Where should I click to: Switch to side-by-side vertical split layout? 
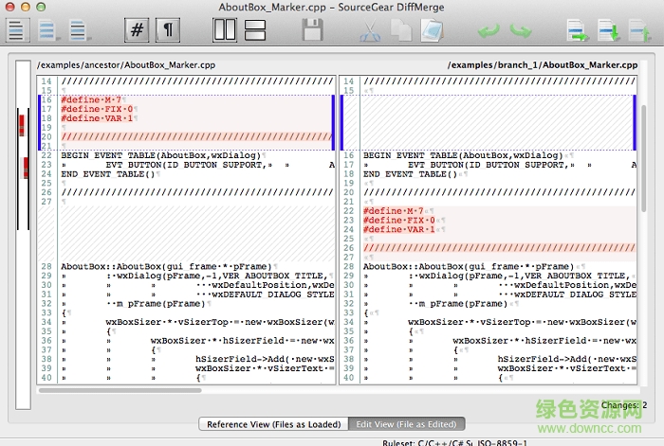click(x=225, y=30)
